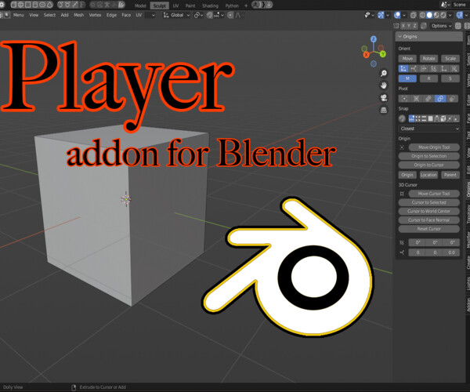The height and width of the screenshot is (392, 470).
Task: Toggle X-ray view in the header
Action: click(414, 15)
